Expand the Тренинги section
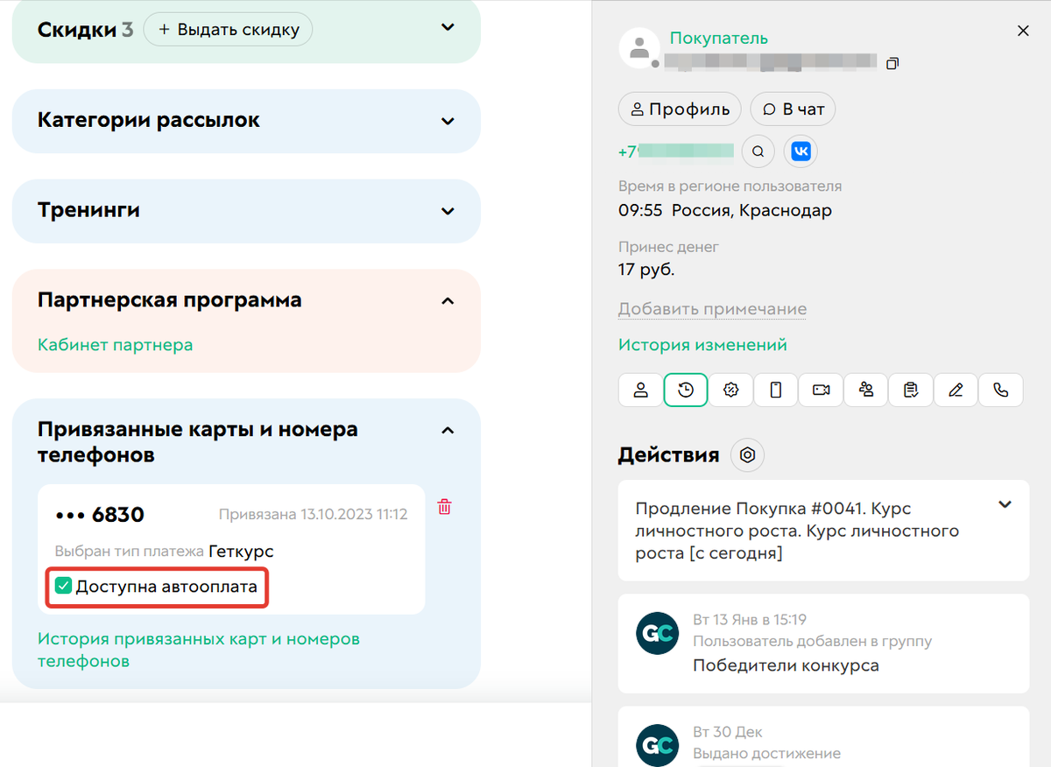The height and width of the screenshot is (767, 1051). coord(448,211)
